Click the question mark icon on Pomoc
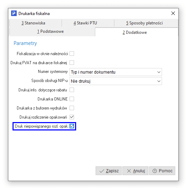The width and height of the screenshot is (186, 188). coord(155,171)
